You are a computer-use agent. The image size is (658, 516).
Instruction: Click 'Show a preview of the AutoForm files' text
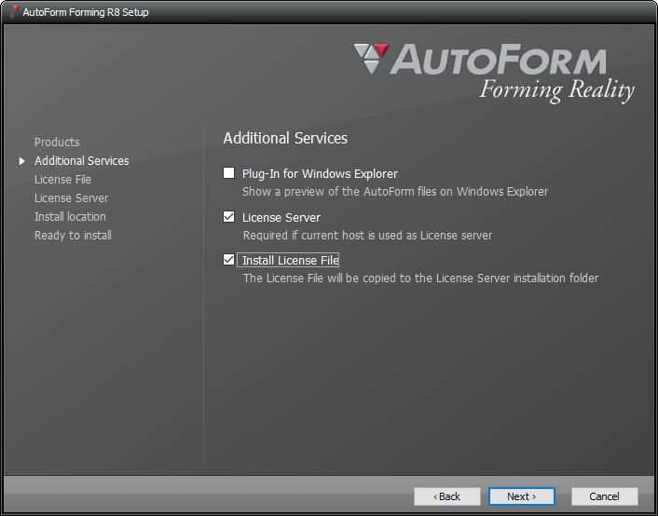coord(395,192)
